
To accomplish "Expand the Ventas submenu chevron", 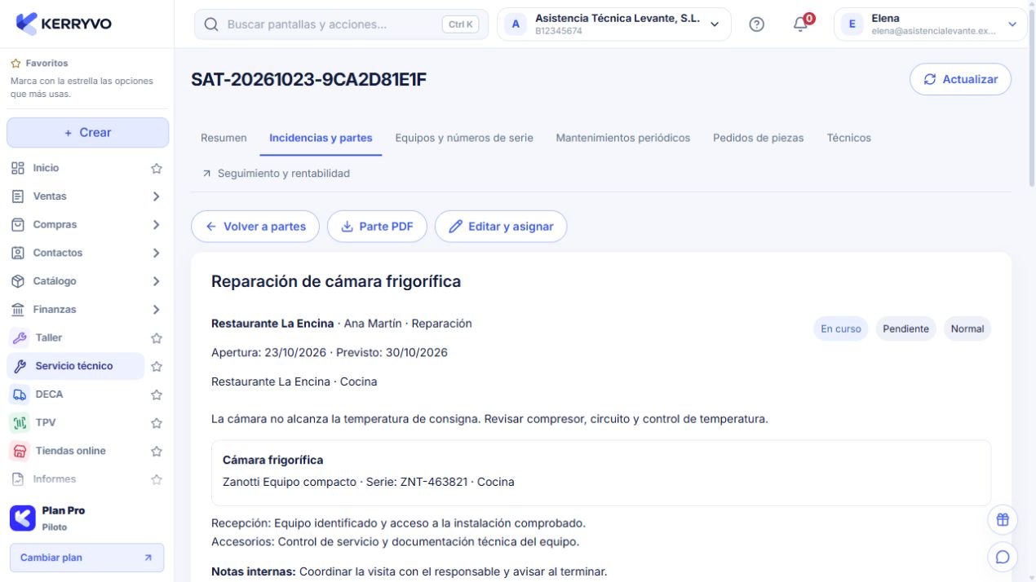I will click(x=157, y=196).
